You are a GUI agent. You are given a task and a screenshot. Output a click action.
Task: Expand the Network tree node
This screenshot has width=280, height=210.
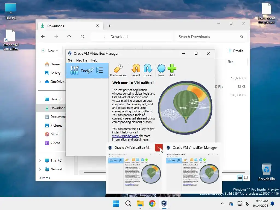pyautogui.click(x=40, y=169)
